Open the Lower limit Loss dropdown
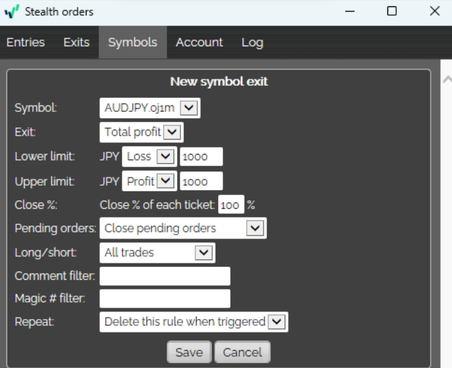Viewport: 452px width, 368px height. click(149, 157)
